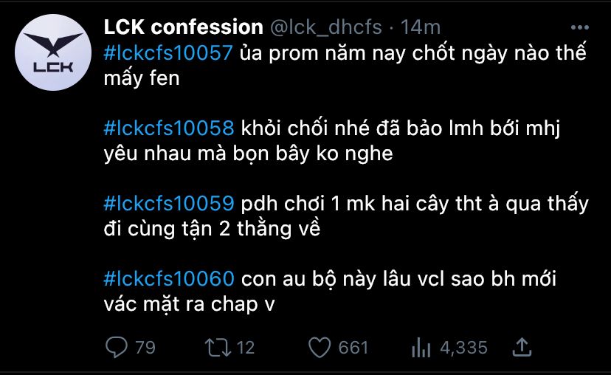Select the 79 replies count
The width and height of the screenshot is (611, 375).
click(x=145, y=348)
